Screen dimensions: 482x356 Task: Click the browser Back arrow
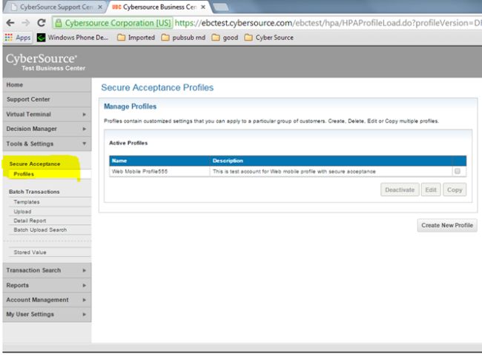[10, 23]
